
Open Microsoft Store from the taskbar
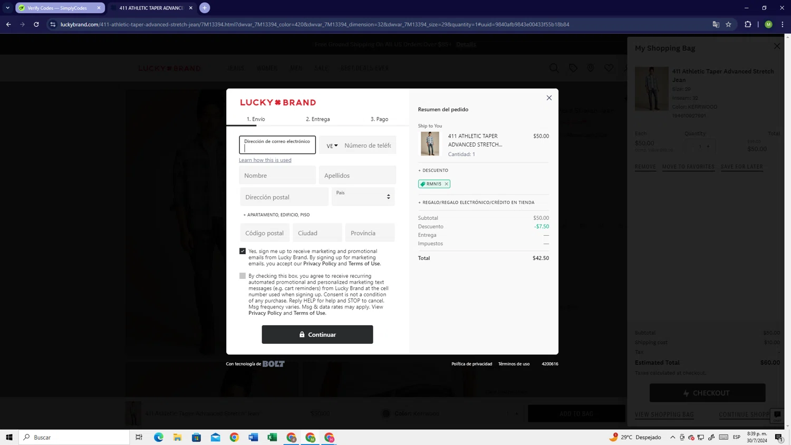[197, 437]
